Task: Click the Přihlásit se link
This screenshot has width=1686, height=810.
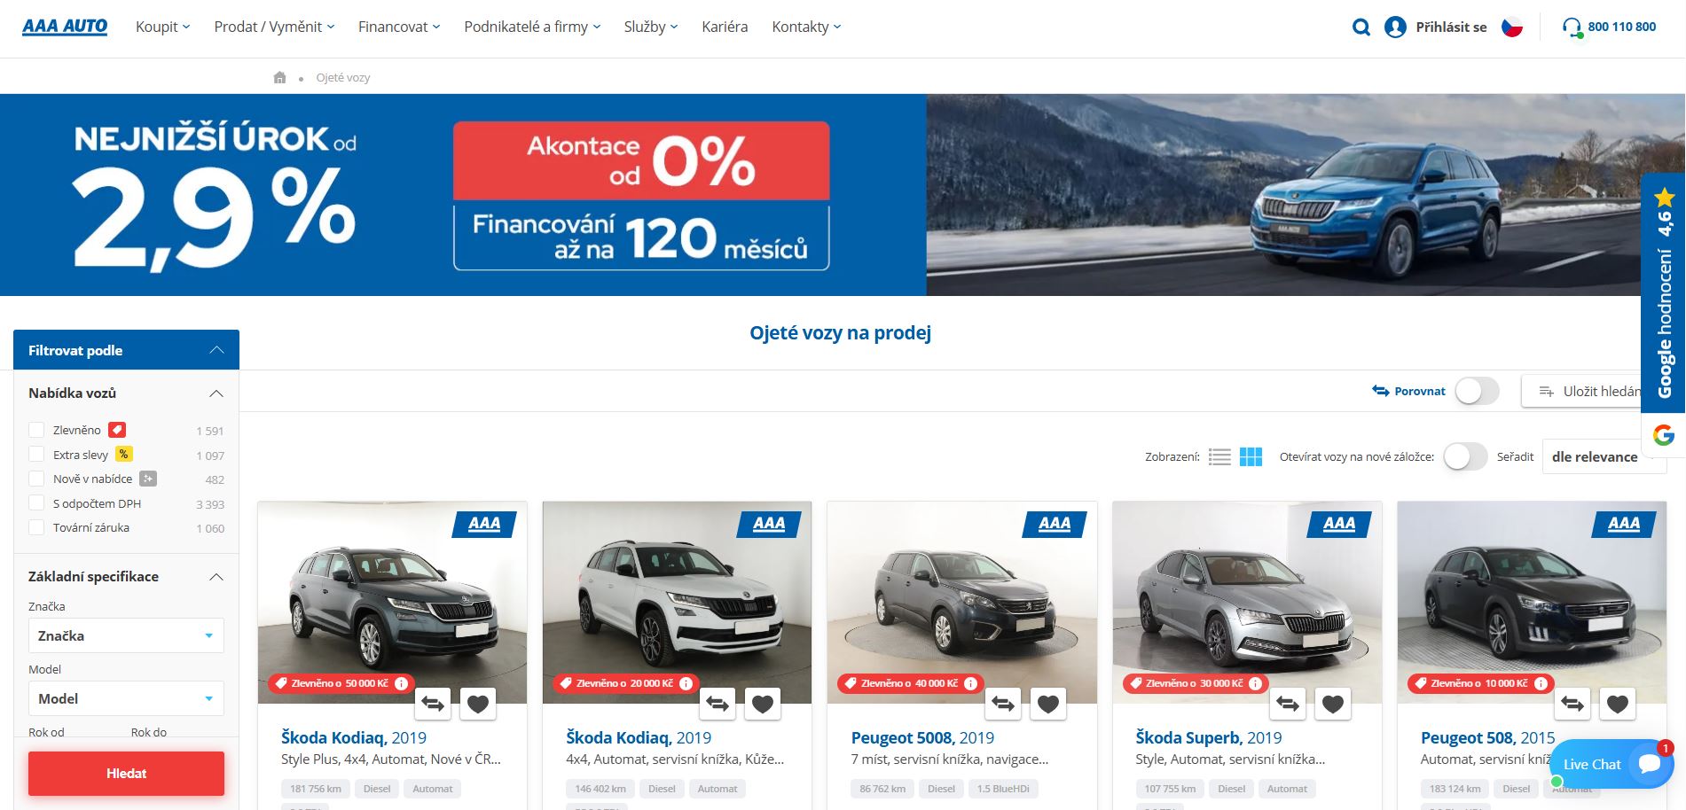Action: (1451, 27)
